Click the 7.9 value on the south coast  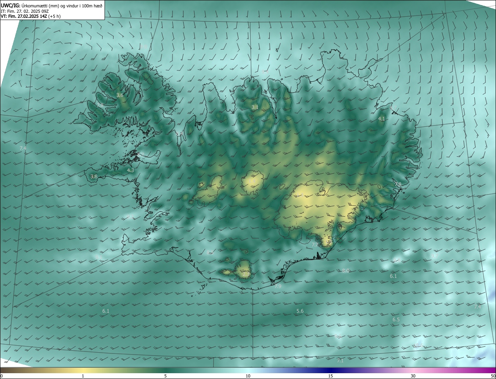point(278,286)
